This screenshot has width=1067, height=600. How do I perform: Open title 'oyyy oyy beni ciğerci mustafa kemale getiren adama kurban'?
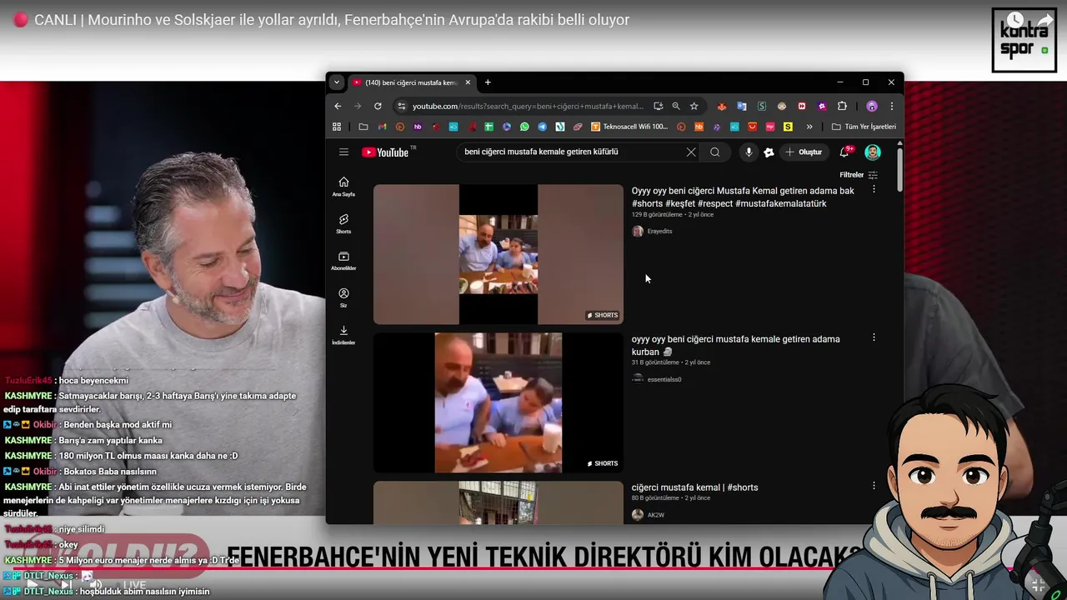(x=736, y=345)
